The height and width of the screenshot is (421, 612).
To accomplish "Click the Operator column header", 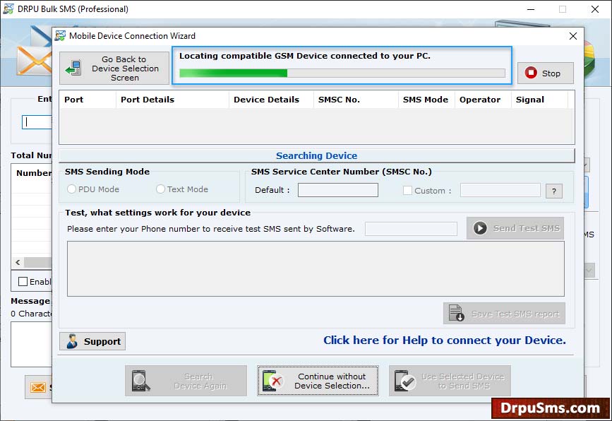I will point(484,100).
